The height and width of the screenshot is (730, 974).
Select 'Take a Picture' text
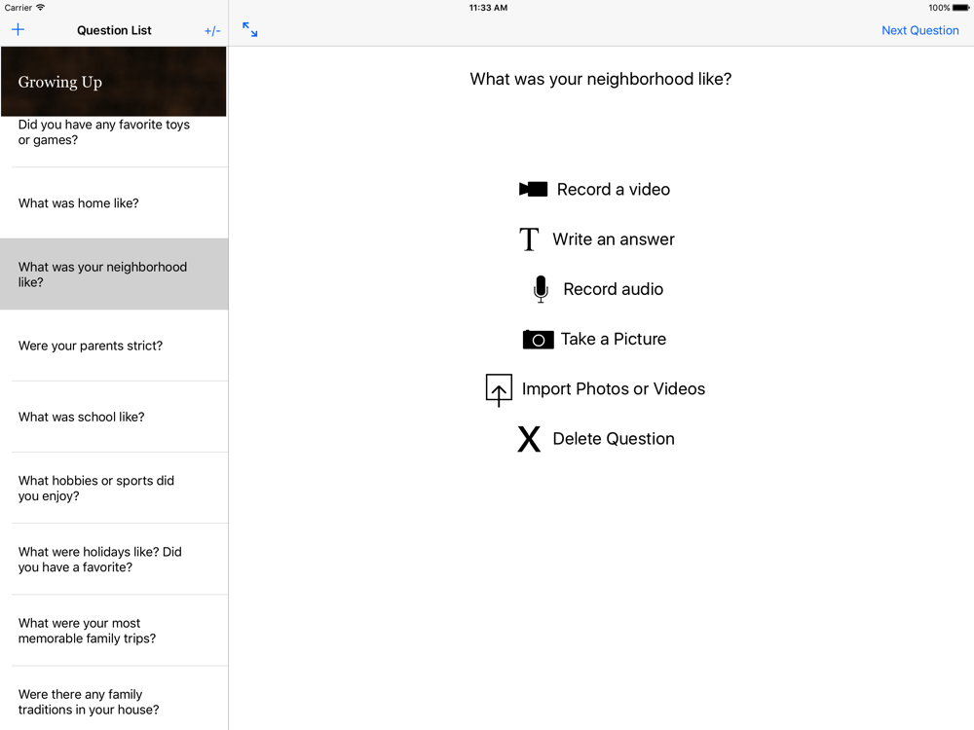point(613,339)
